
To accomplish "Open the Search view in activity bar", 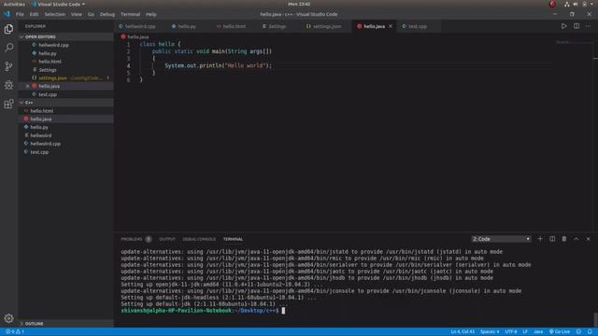I will [x=8, y=48].
